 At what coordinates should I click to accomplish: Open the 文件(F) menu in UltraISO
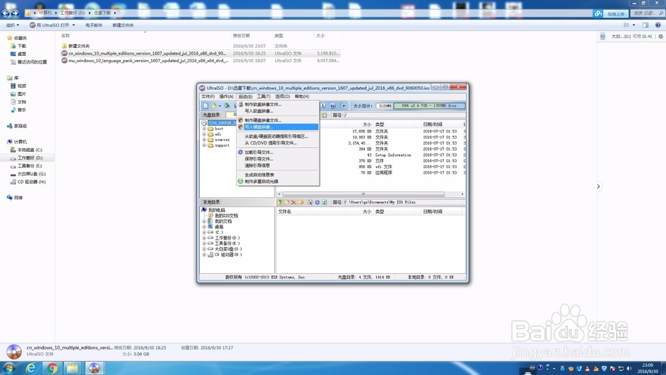click(x=208, y=97)
